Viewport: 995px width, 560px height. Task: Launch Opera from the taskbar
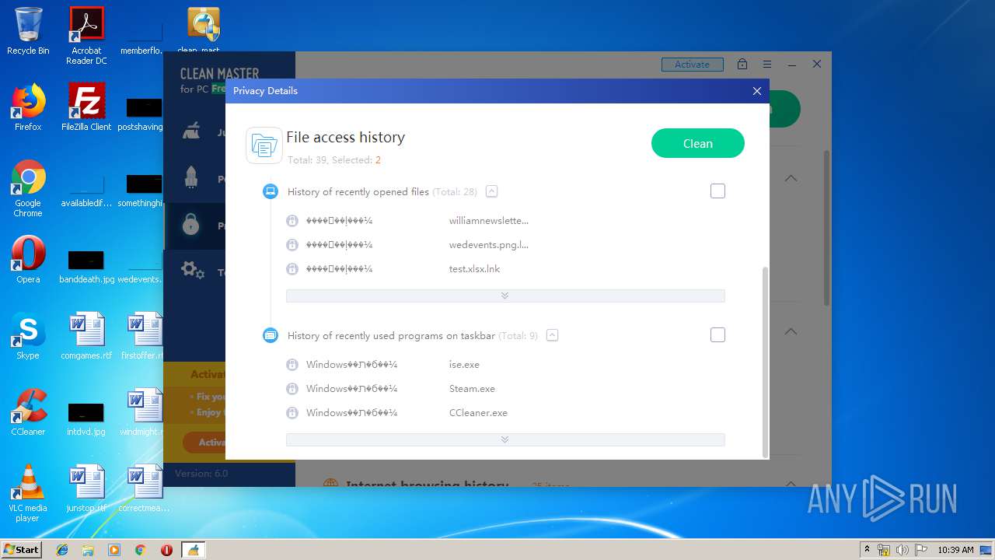[166, 550]
